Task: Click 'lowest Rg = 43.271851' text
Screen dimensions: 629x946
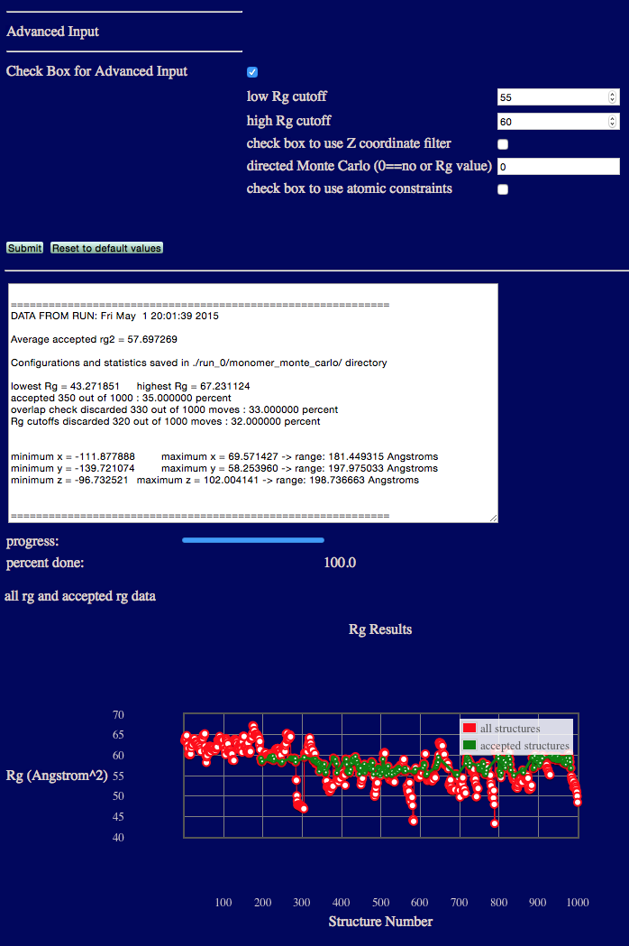Action: pyautogui.click(x=65, y=386)
